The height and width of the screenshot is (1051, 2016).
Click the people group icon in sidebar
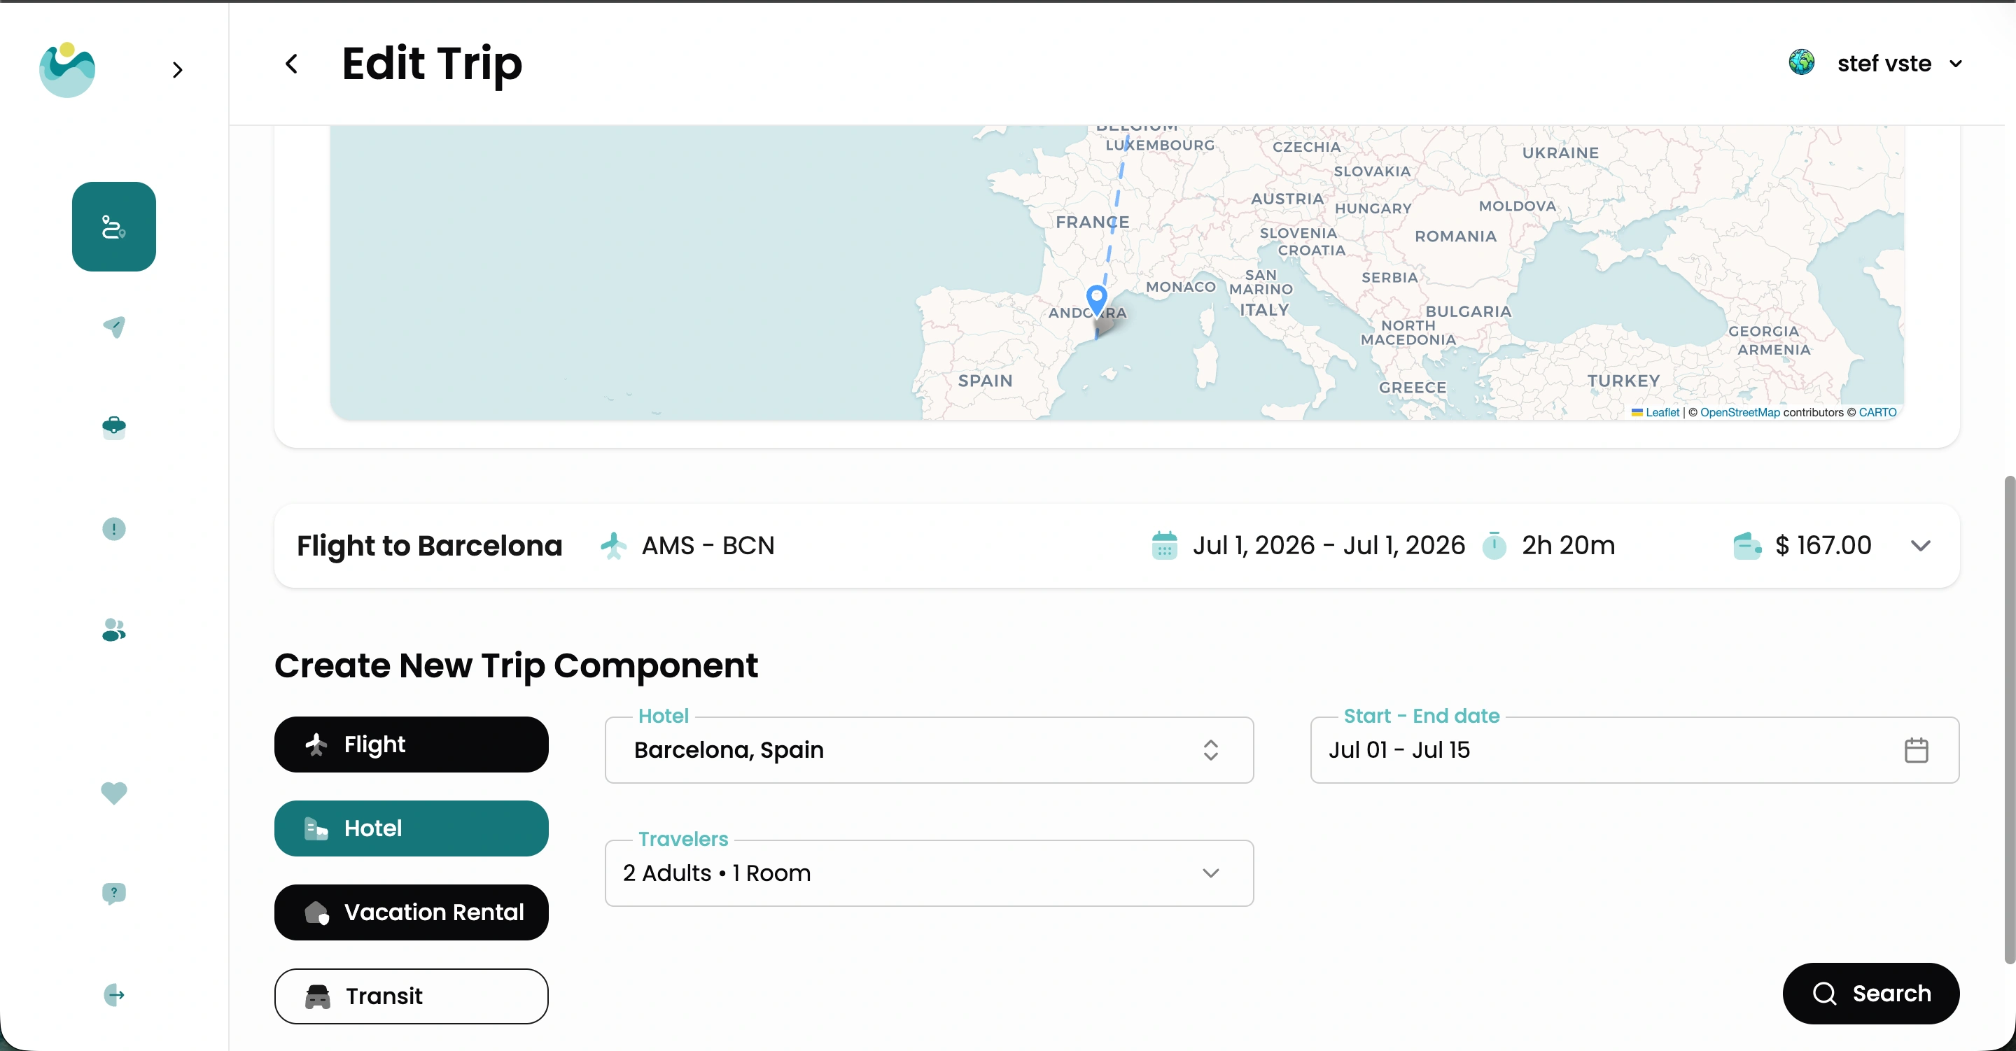113,629
